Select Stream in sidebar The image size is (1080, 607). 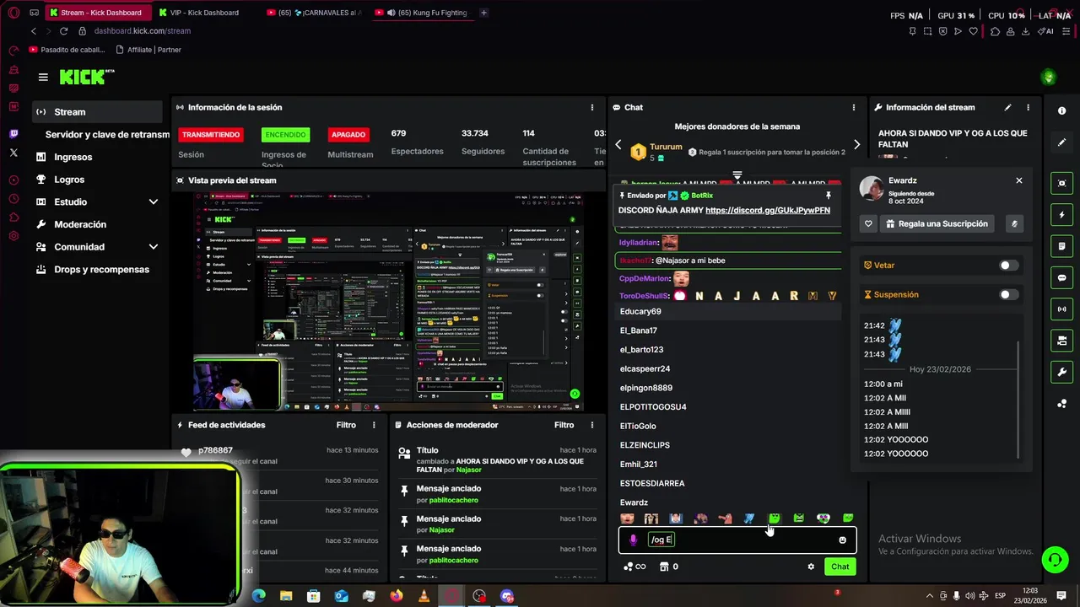(97, 112)
